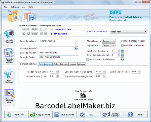This screenshot has height=122, width=151.
Task: Switch to the Color Settings tab
Action: pyautogui.click(x=60, y=64)
